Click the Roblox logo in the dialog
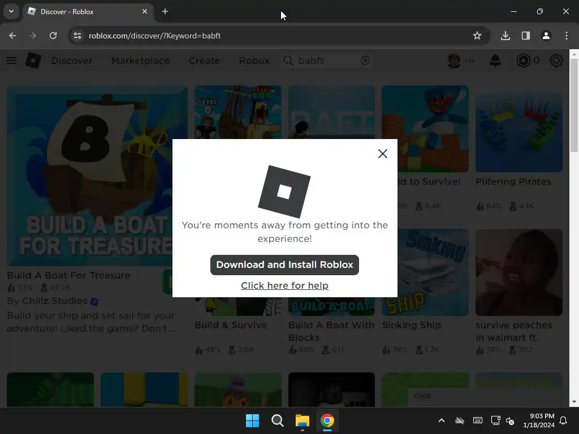 284,192
